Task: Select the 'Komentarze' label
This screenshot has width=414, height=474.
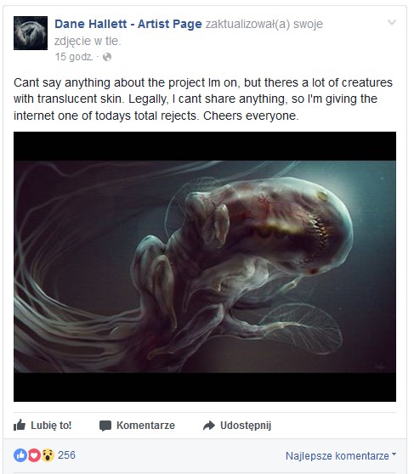Action: 145,426
